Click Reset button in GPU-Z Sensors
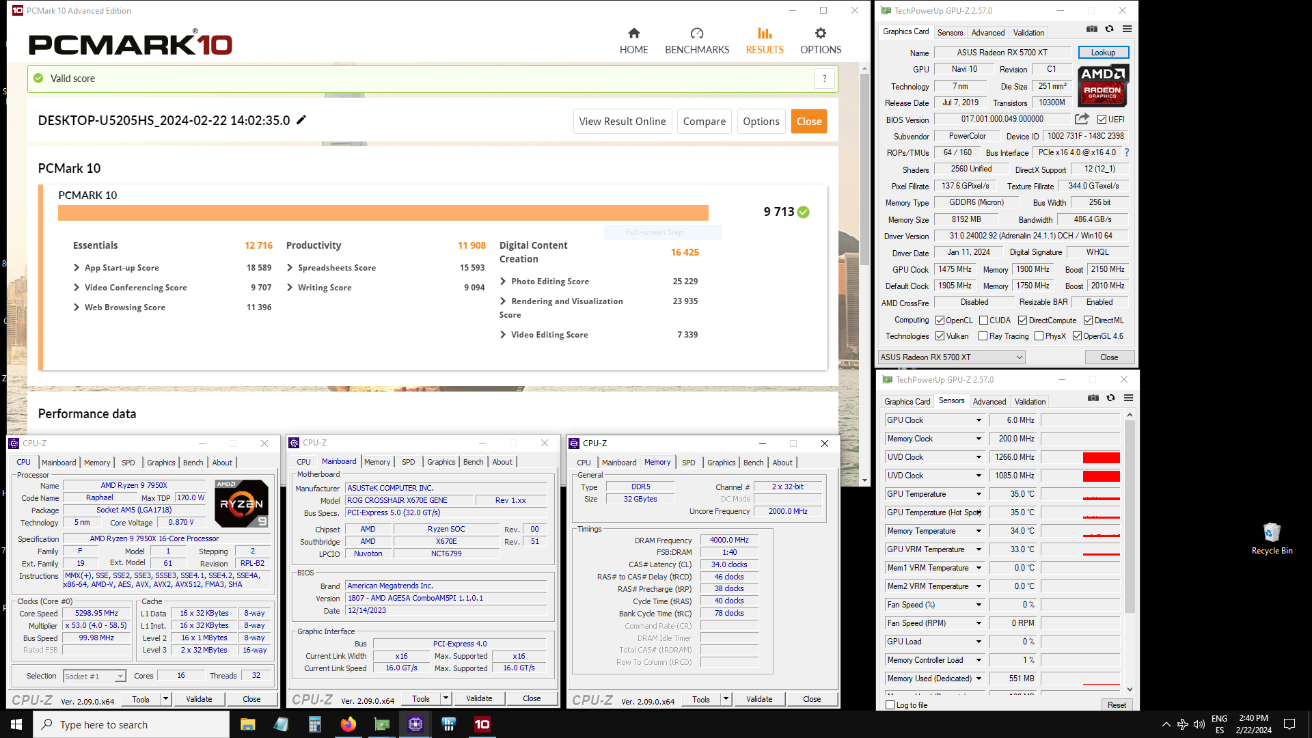This screenshot has height=738, width=1312. click(x=1117, y=705)
